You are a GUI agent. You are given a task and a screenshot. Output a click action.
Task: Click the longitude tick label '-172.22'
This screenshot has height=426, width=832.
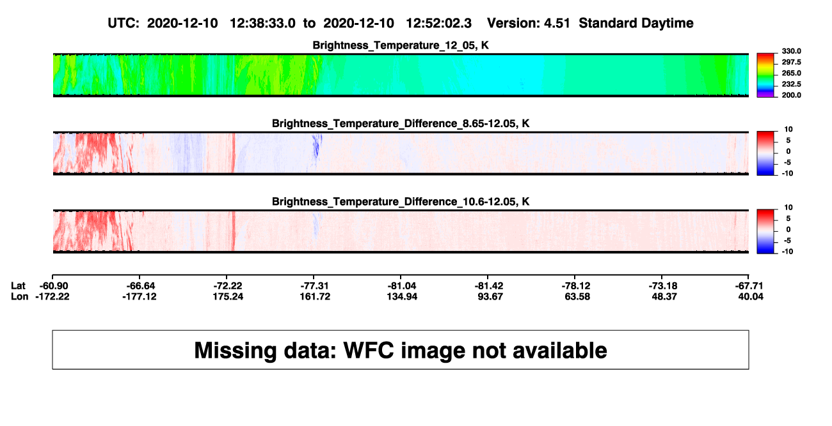52,297
